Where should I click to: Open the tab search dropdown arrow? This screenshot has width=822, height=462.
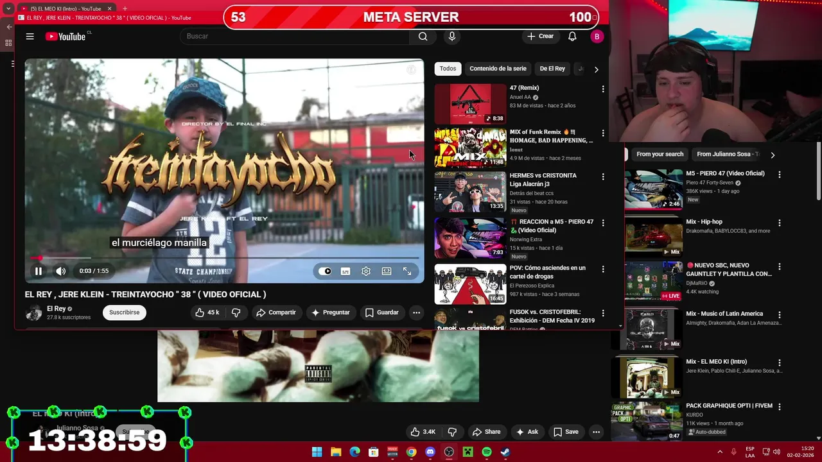pos(8,9)
